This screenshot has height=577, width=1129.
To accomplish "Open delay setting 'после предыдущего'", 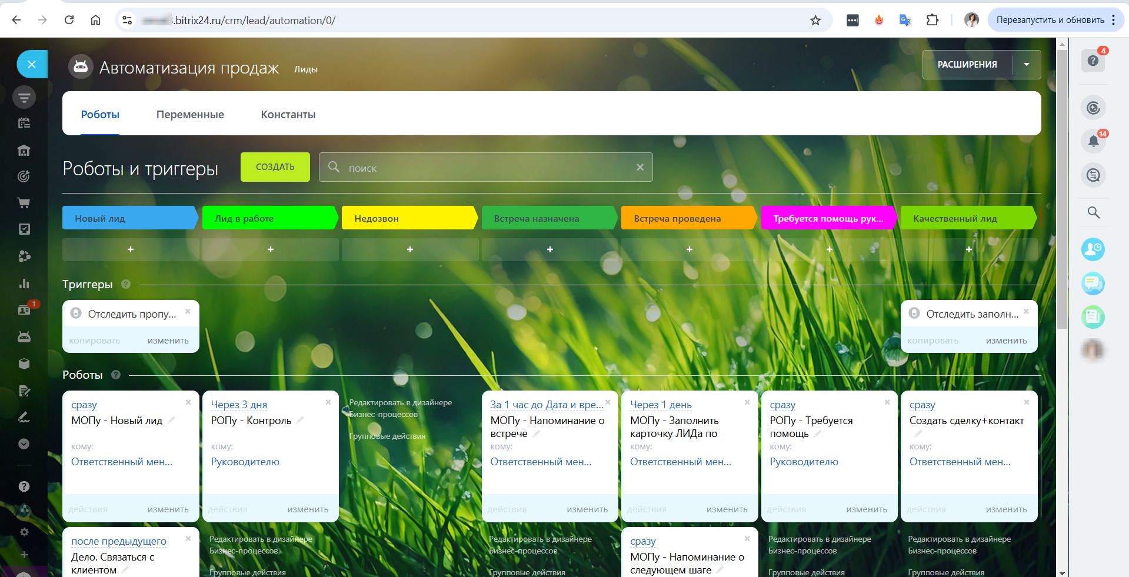I will (119, 541).
